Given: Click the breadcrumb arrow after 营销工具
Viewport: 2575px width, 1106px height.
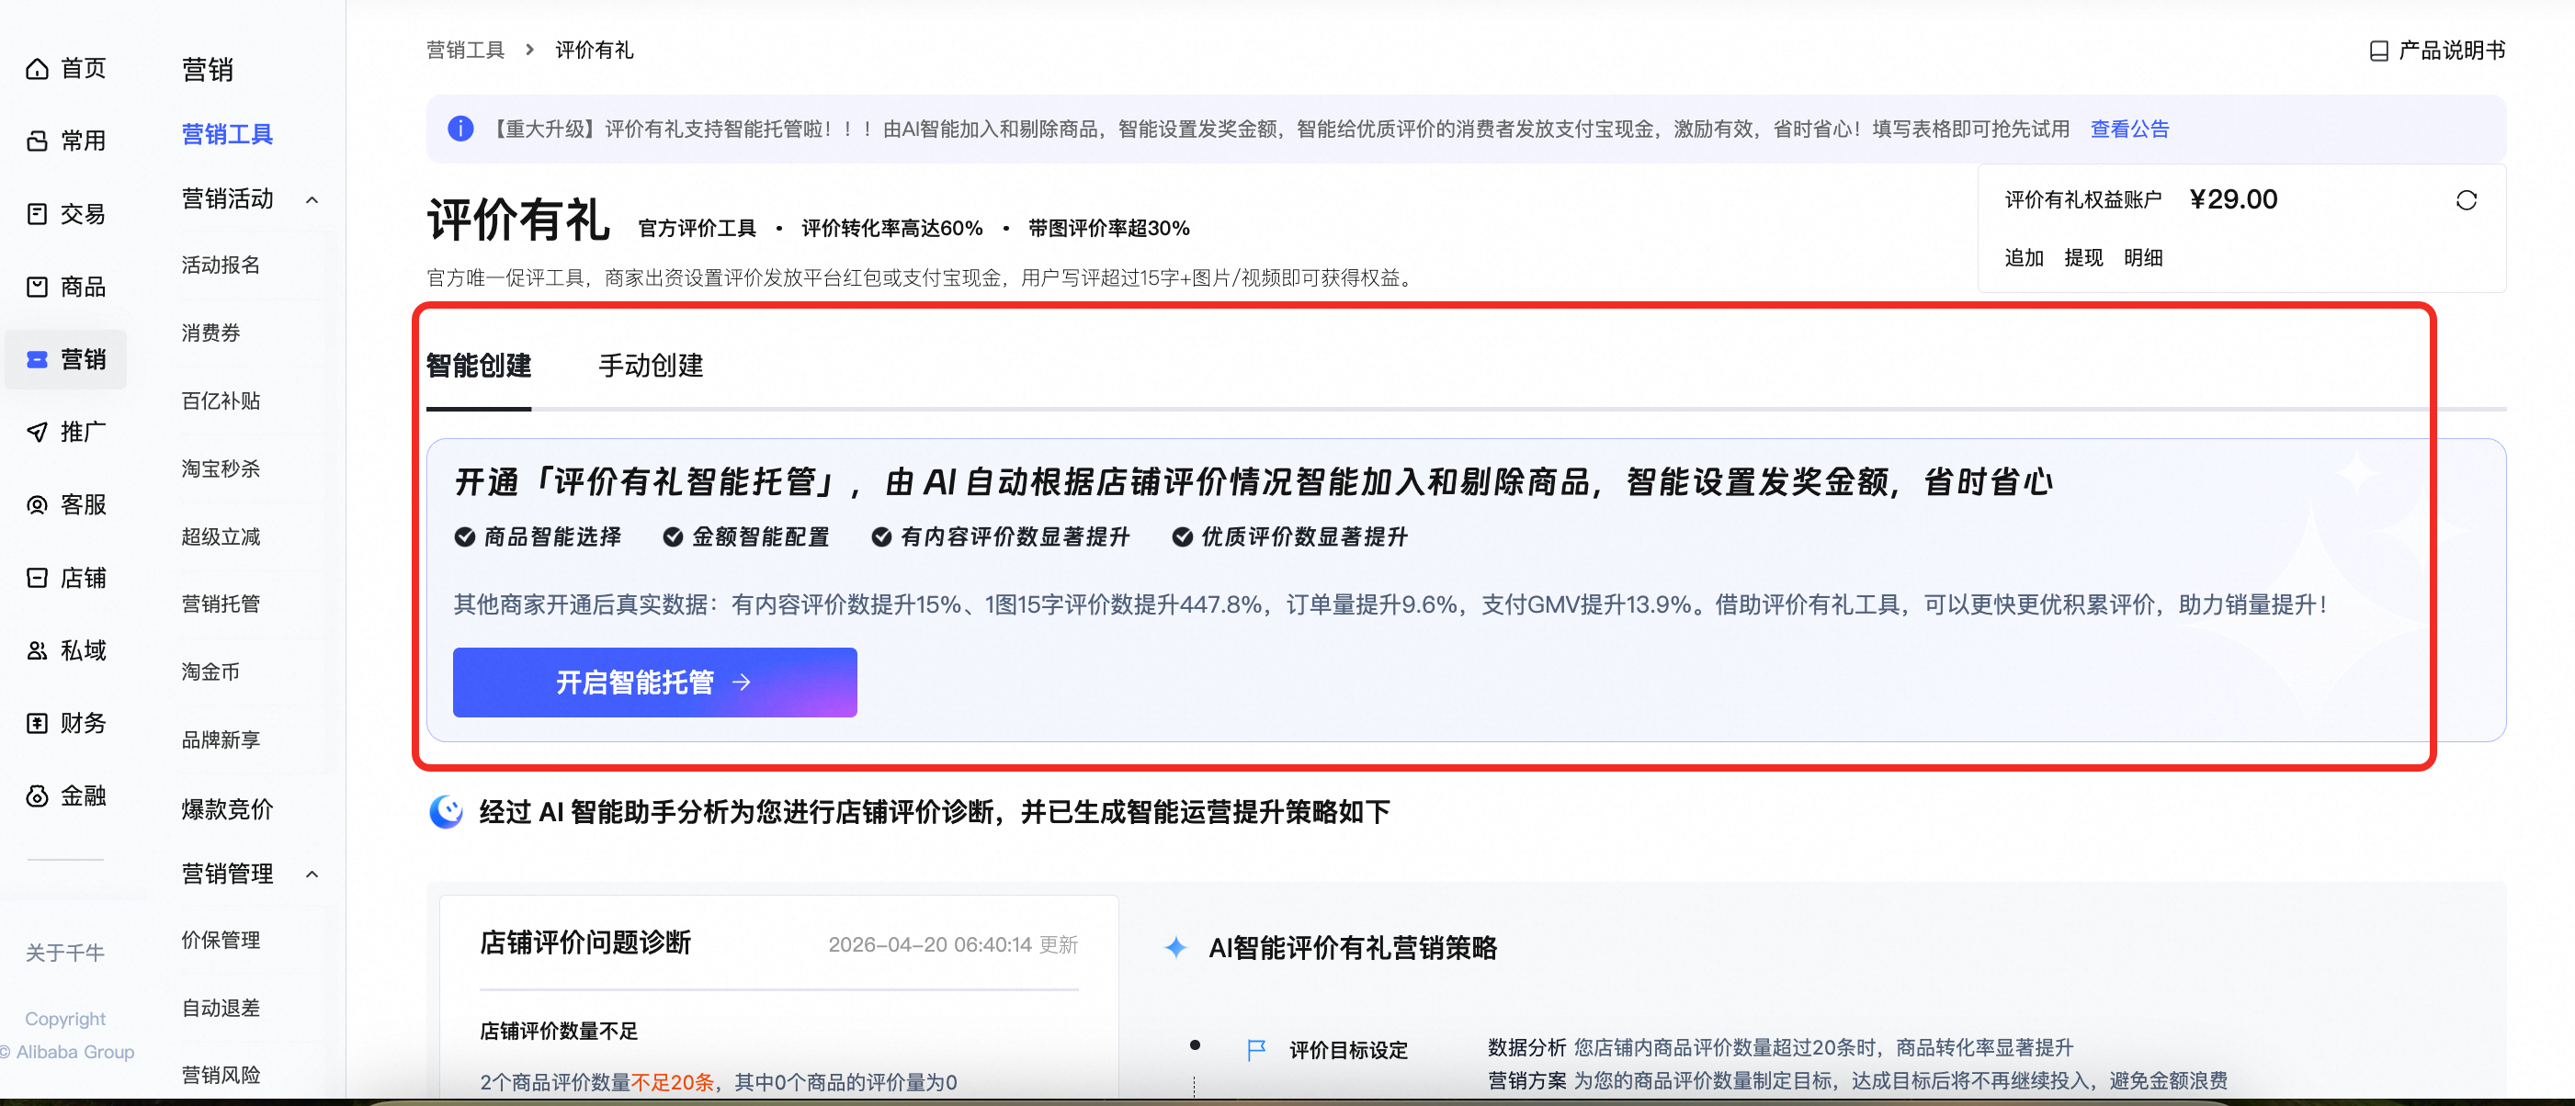Looking at the screenshot, I should pos(529,50).
